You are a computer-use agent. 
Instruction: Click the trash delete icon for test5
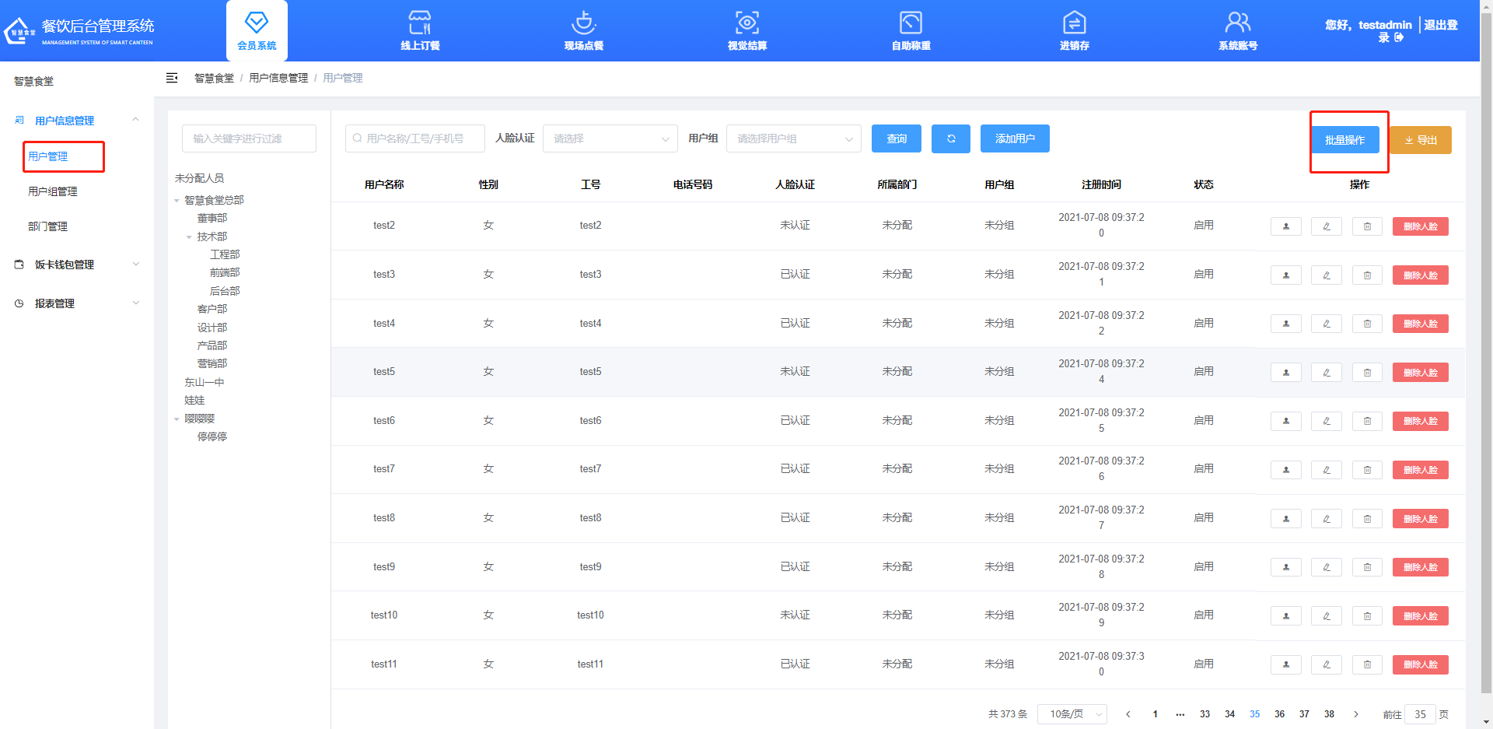(x=1366, y=373)
